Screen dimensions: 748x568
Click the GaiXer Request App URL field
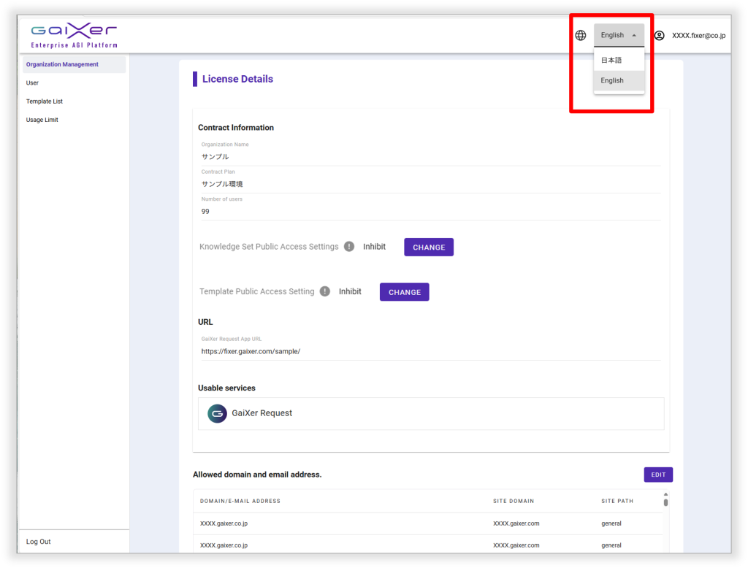(430, 351)
